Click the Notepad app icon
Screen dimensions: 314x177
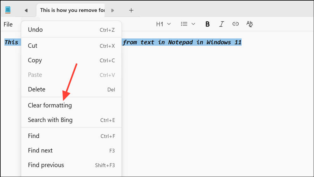pyautogui.click(x=8, y=10)
